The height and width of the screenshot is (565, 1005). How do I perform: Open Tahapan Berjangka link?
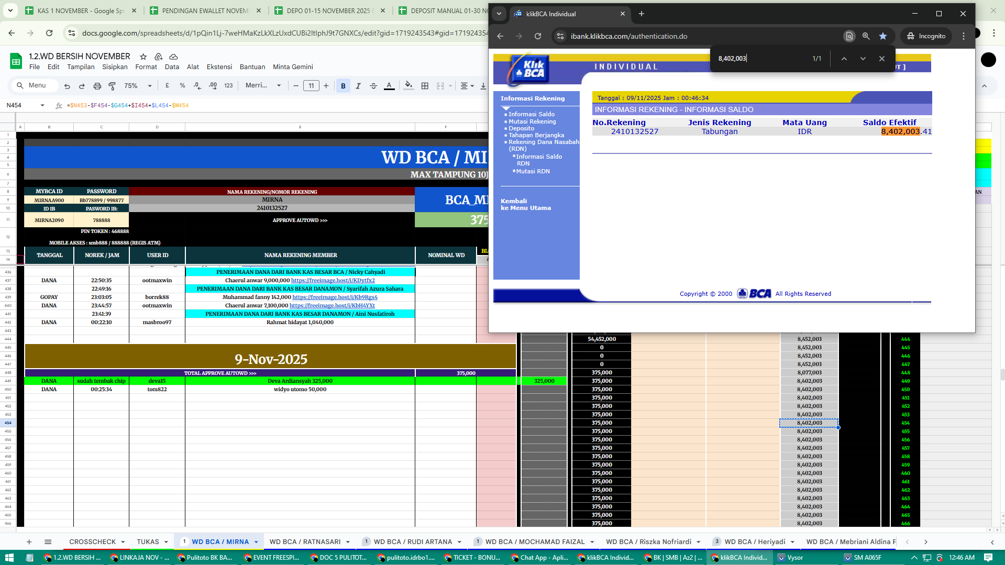click(536, 135)
